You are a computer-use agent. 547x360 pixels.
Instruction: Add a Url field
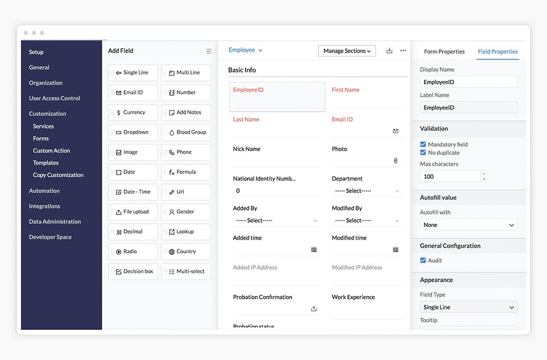point(187,192)
